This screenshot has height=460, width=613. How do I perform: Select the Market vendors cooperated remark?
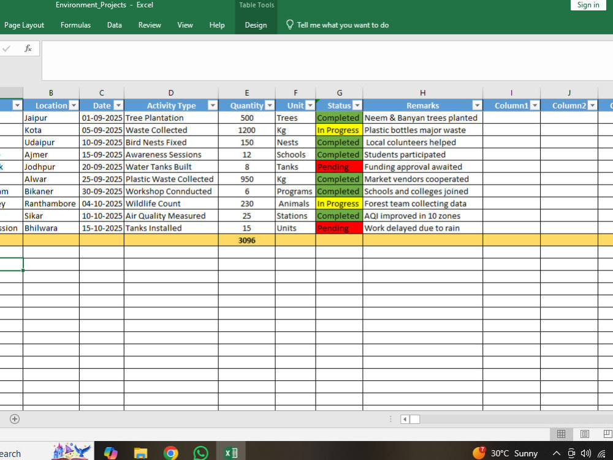pyautogui.click(x=422, y=178)
